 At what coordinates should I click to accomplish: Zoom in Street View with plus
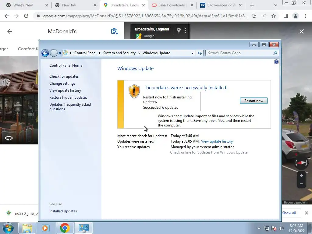(301, 175)
